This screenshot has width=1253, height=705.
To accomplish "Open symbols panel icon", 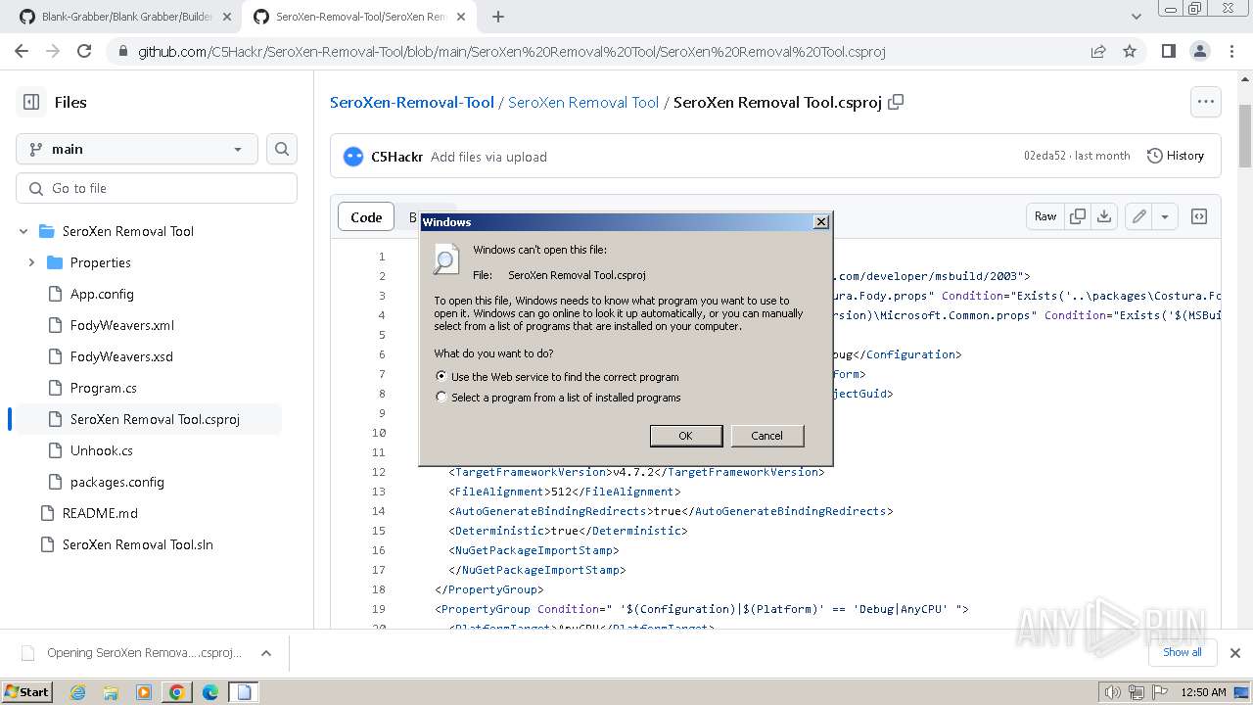I will tap(1199, 216).
